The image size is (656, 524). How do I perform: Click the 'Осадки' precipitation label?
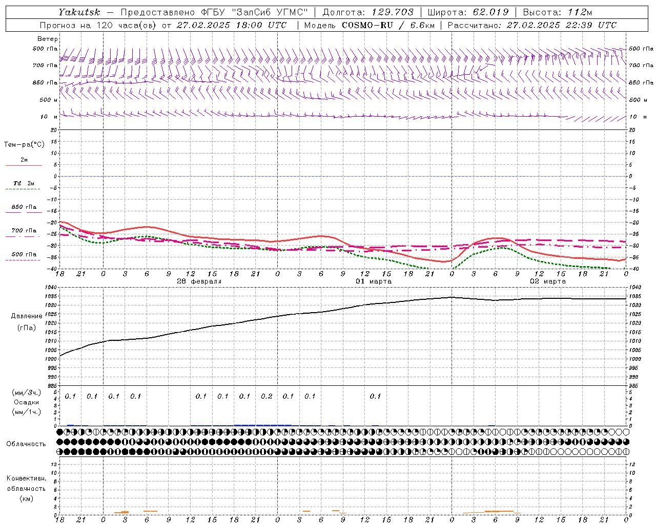[x=27, y=402]
